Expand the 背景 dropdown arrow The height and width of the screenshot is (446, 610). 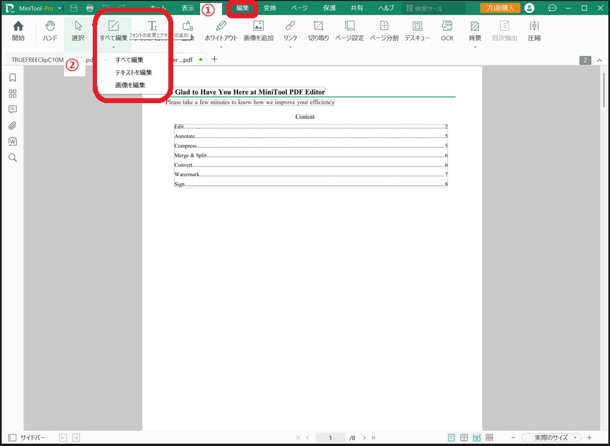click(475, 48)
